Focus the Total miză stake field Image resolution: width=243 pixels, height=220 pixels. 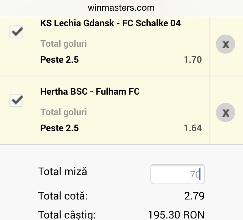tap(177, 174)
